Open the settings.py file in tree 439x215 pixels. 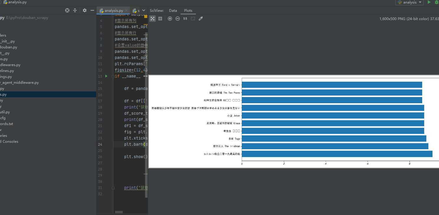pos(6,77)
